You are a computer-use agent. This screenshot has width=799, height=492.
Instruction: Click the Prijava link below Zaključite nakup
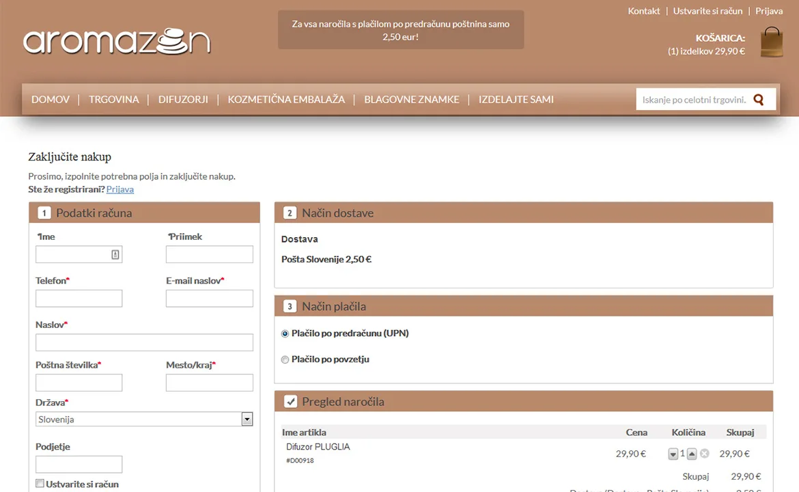(x=120, y=189)
